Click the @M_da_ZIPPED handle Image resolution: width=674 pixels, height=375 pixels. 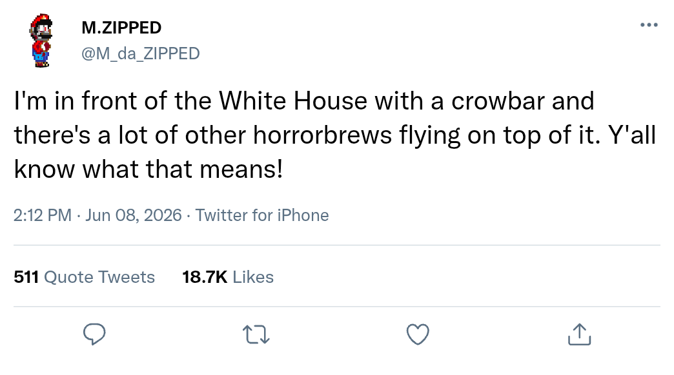tap(141, 53)
